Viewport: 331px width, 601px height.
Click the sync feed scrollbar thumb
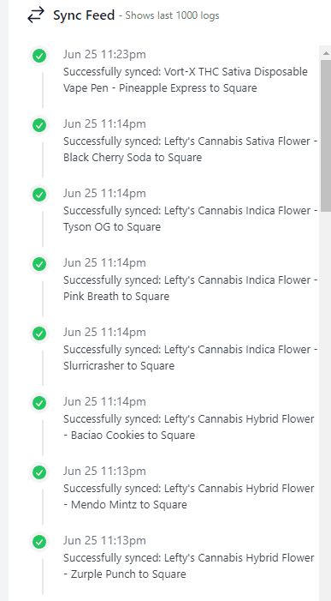coord(326,135)
